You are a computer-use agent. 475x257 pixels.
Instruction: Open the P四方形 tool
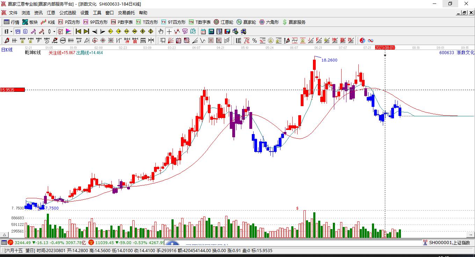[x=69, y=22]
